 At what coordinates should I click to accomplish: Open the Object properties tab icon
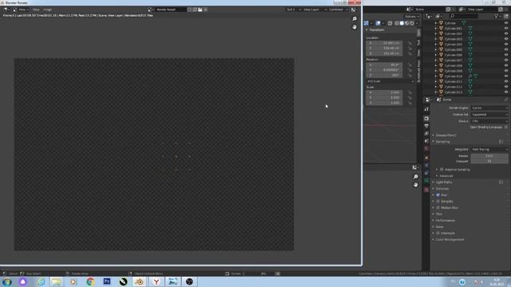pos(426,158)
